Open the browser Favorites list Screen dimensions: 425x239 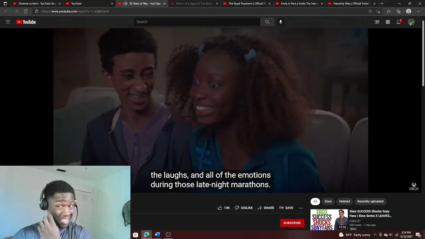388,11
